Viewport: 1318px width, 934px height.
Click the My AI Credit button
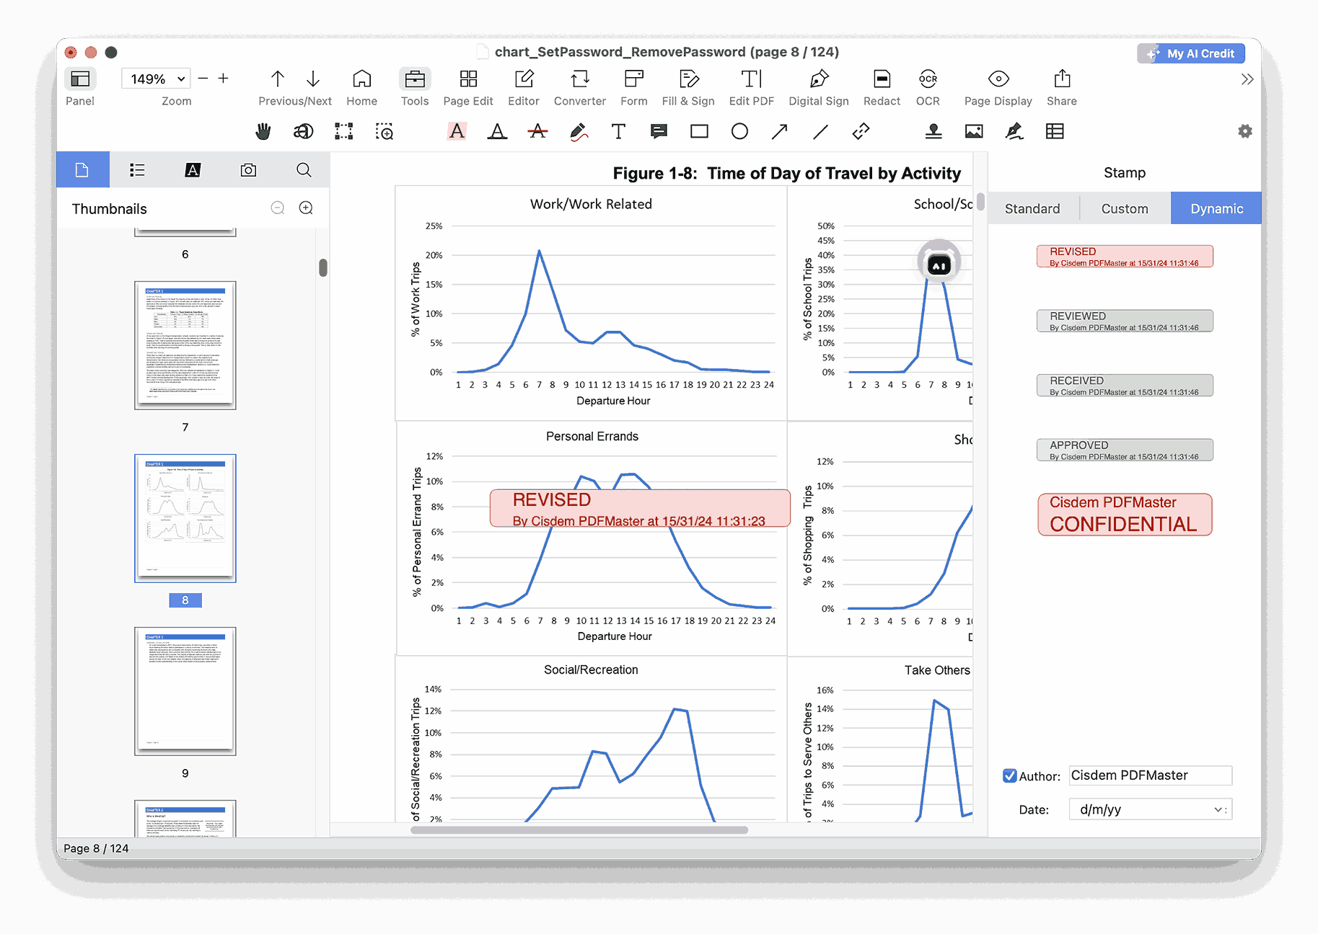click(1191, 53)
